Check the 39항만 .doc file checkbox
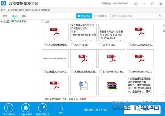165x116 pixels. [x=101, y=45]
